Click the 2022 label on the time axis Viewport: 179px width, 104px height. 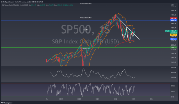(x=115, y=99)
